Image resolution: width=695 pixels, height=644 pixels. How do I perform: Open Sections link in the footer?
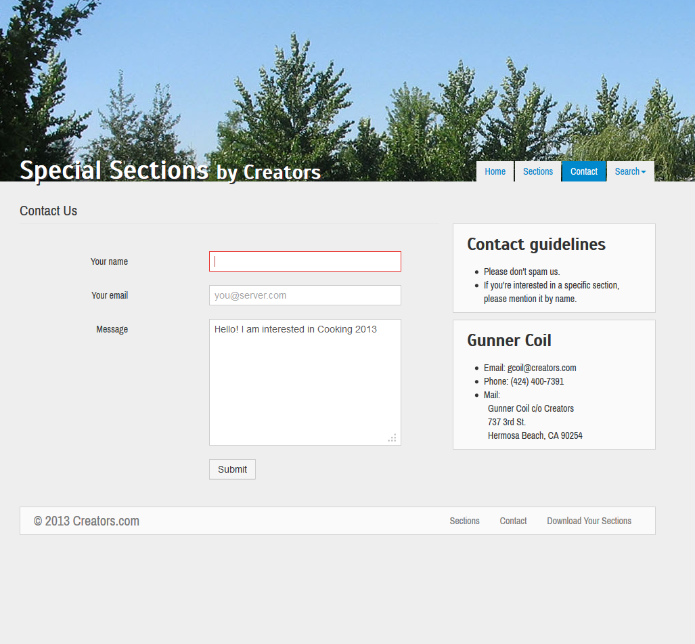pos(464,521)
